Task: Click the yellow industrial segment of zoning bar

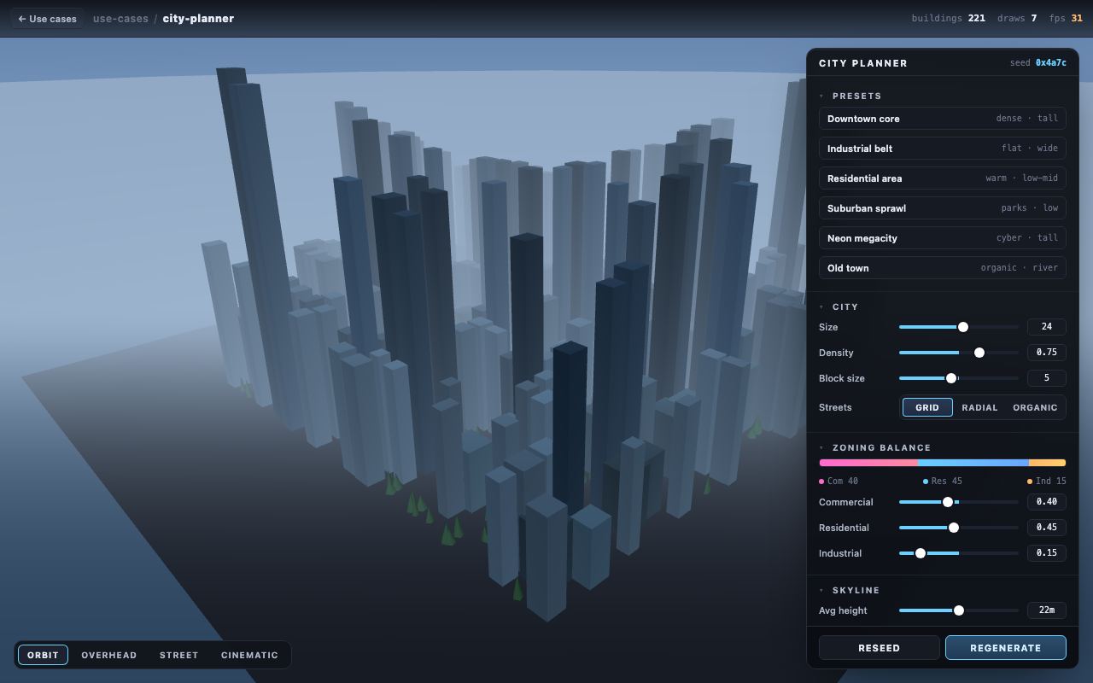Action: point(1048,463)
